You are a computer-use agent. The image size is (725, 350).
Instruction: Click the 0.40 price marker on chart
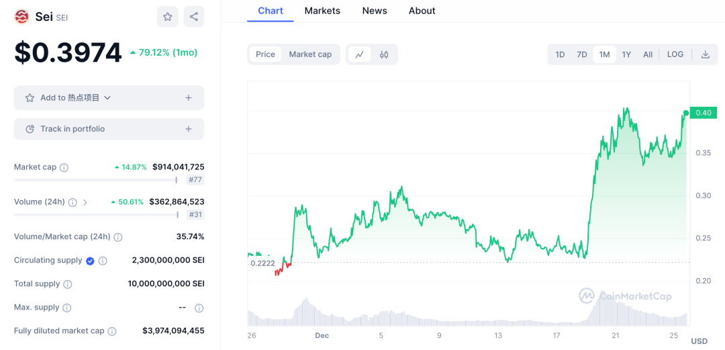point(703,113)
